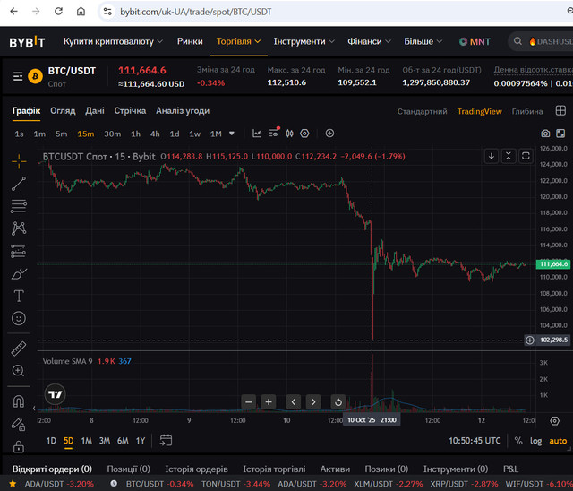
Task: Select the XABCD pattern tool
Action: 19,228
